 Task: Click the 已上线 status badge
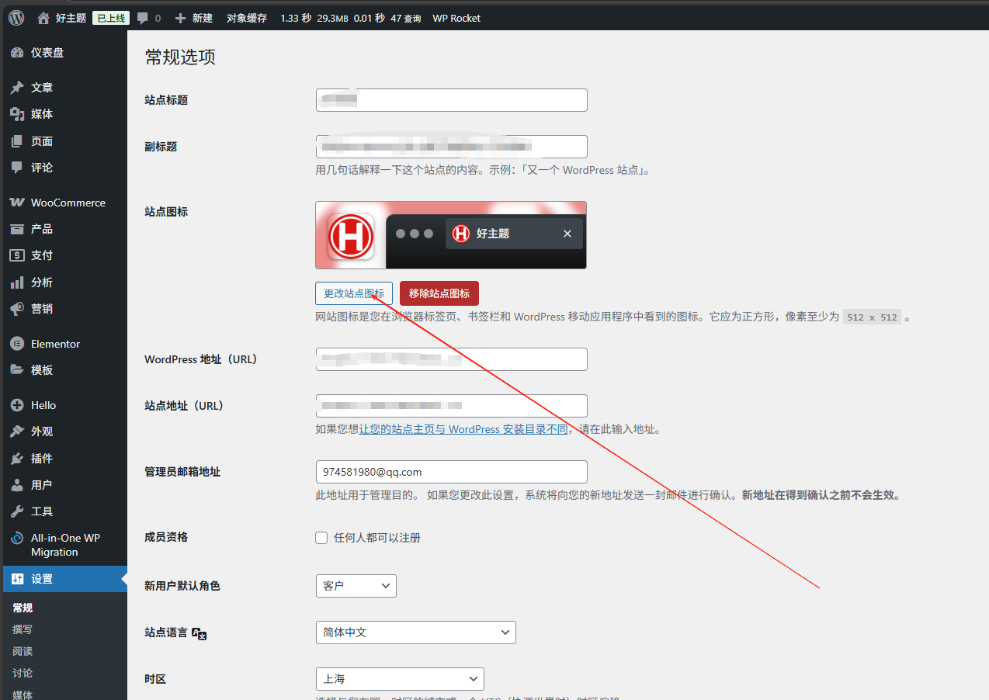tap(110, 18)
